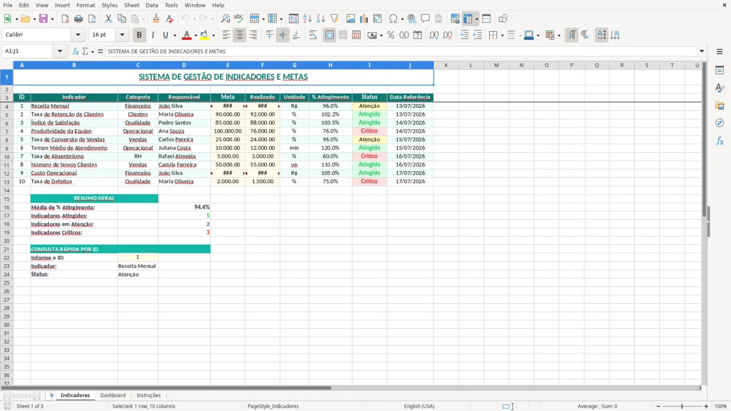Toggle Merge and Center Cells
Screen dimensions: 731x411
[x=330, y=35]
